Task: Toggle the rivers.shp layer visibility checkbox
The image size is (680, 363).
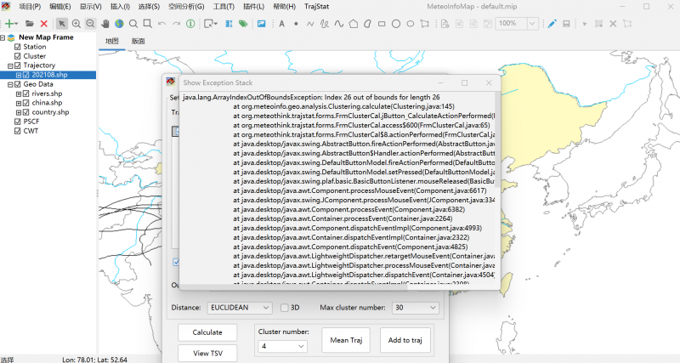Action: 26,94
